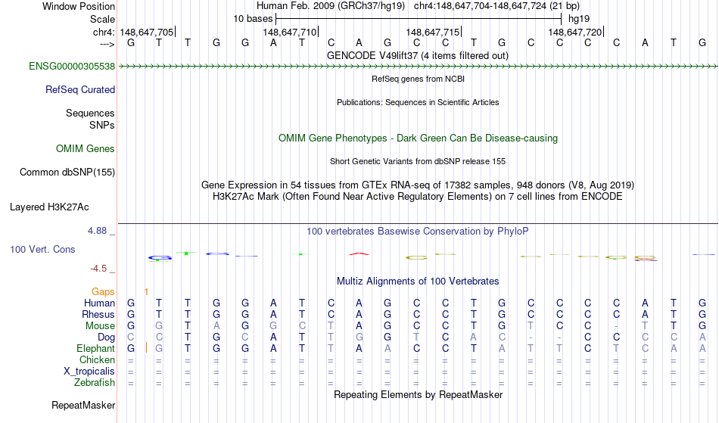The image size is (719, 423).
Task: Open the GENCODE V49lift37 track title
Action: point(418,56)
